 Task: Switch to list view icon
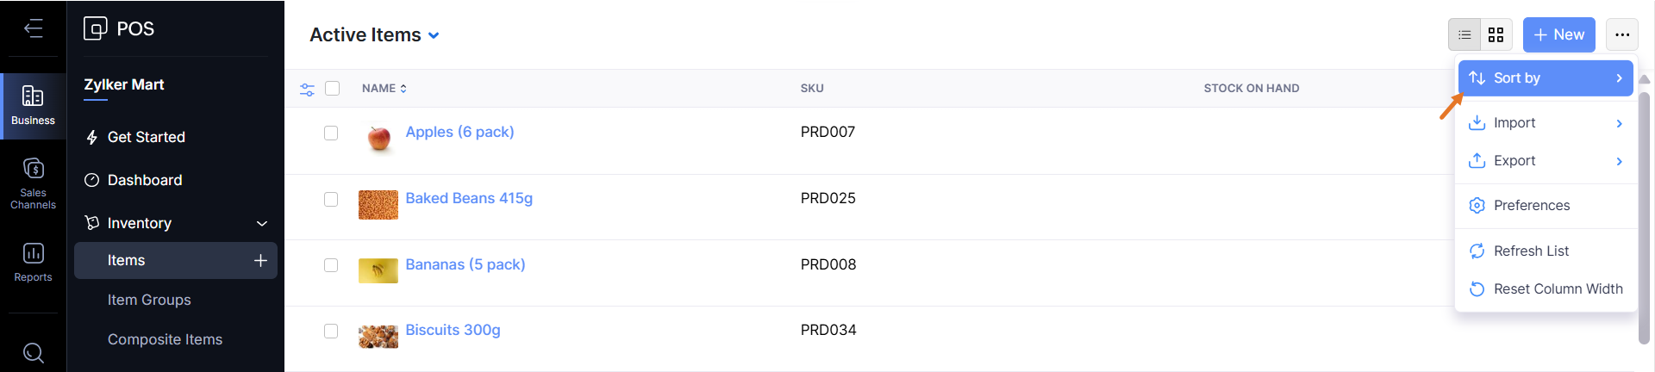tap(1464, 35)
